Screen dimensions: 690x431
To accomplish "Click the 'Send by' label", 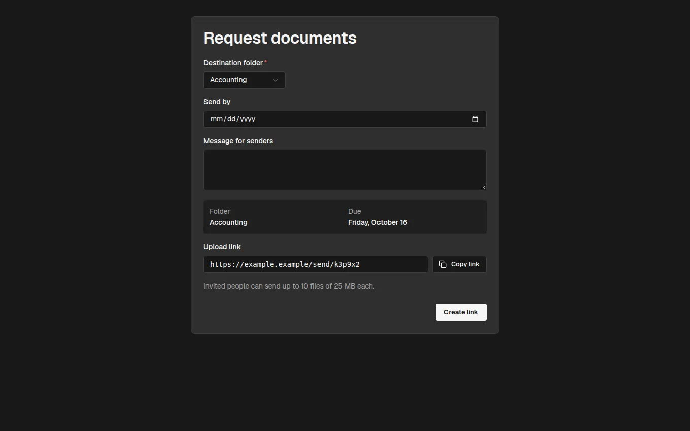I will [x=217, y=102].
